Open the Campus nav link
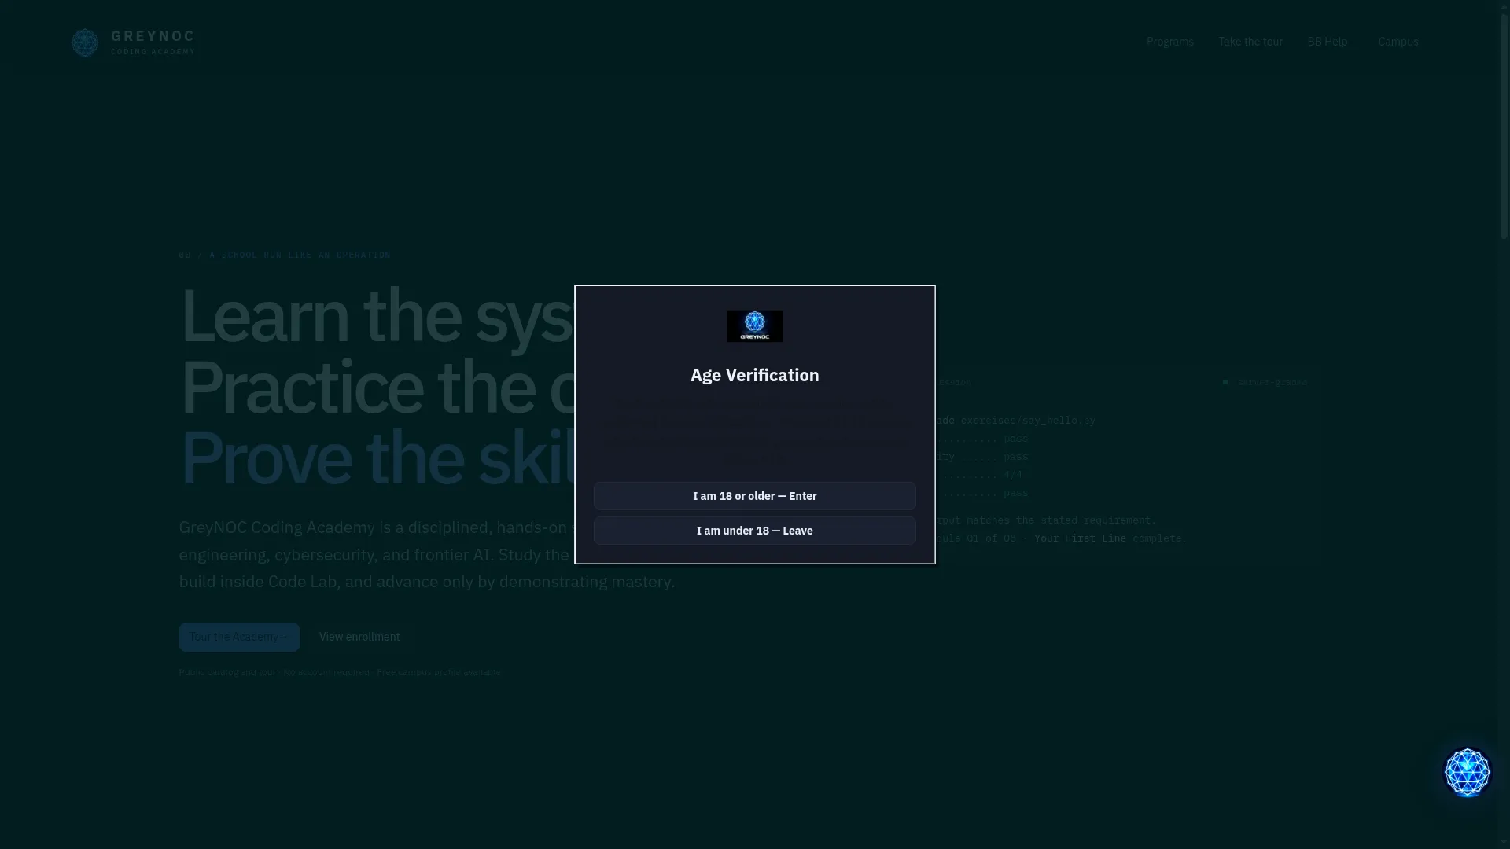1510x849 pixels. click(x=1398, y=42)
